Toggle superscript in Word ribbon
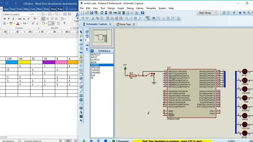Image resolution: width=253 pixels, height=142 pixels. coord(28,19)
